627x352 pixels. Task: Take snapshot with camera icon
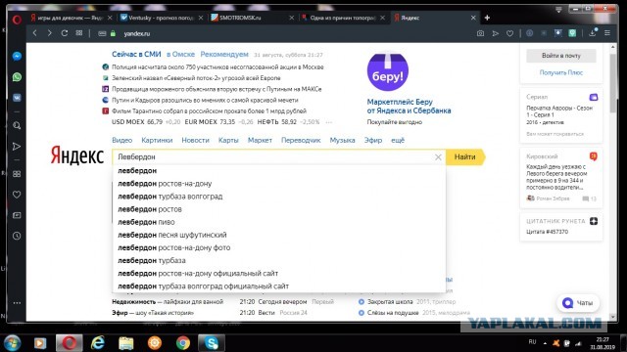(x=480, y=33)
